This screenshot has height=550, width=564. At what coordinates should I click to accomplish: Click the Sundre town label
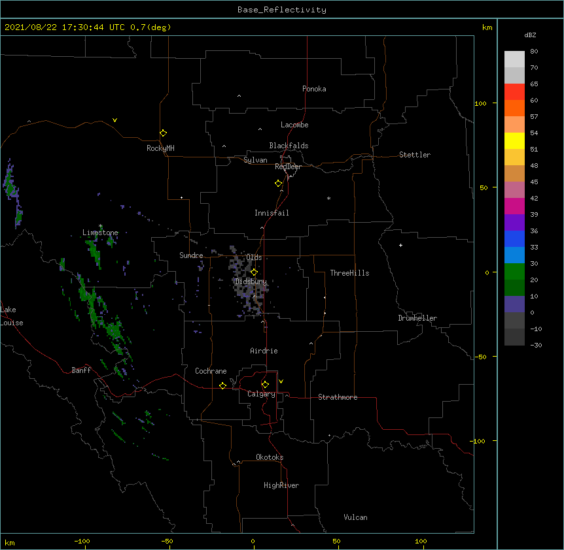point(191,255)
